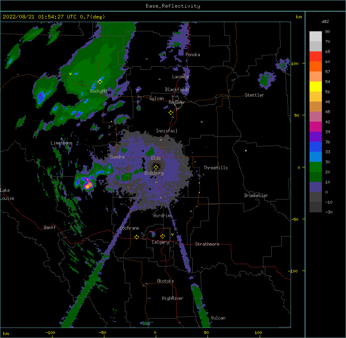This screenshot has height=338, width=346.
Task: Pick the bright green 20–30 dBZ swatch
Action: (x=315, y=167)
